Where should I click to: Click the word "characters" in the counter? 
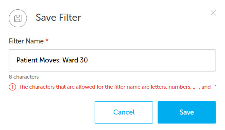click(26, 77)
